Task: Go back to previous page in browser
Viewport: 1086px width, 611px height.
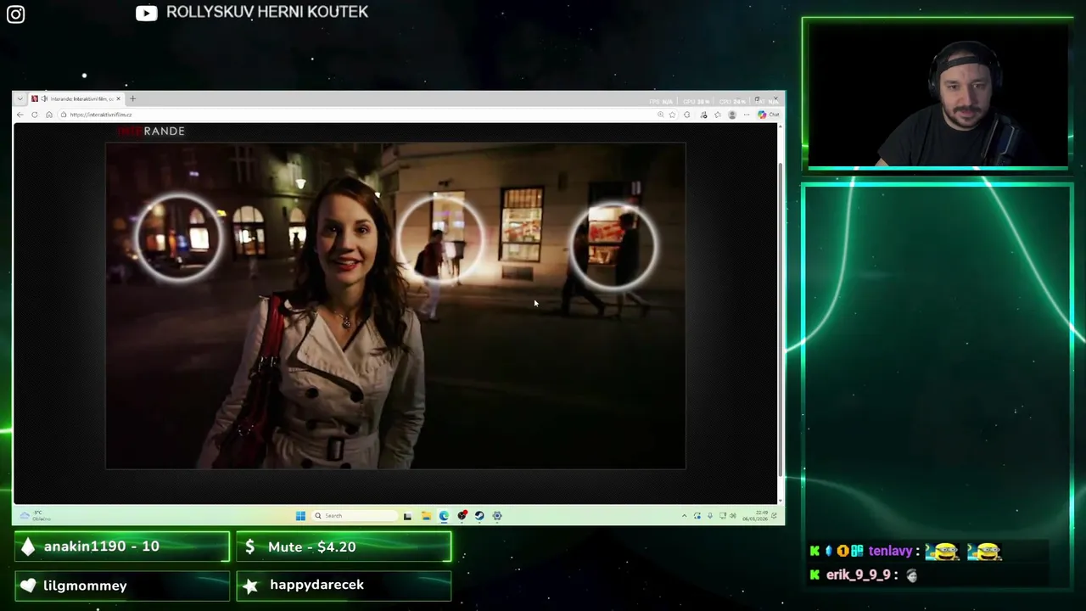Action: (x=20, y=115)
